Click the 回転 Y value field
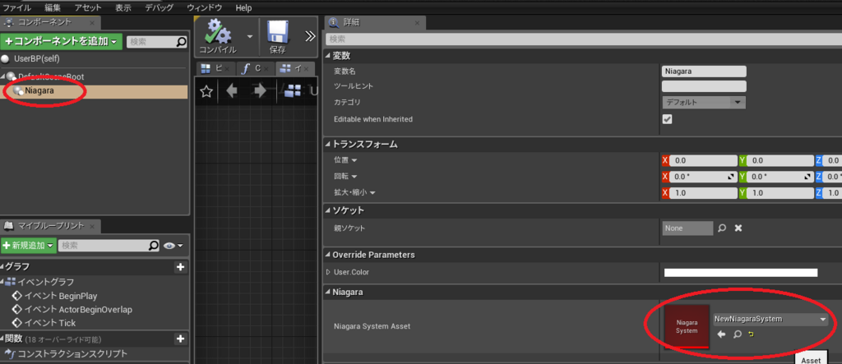The image size is (842, 364). coord(780,177)
